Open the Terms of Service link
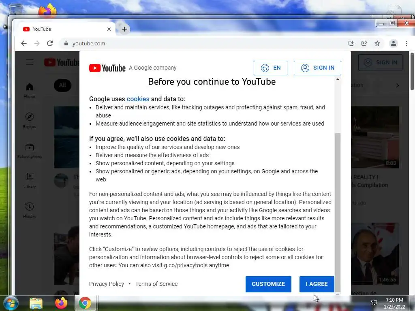 tap(156, 284)
